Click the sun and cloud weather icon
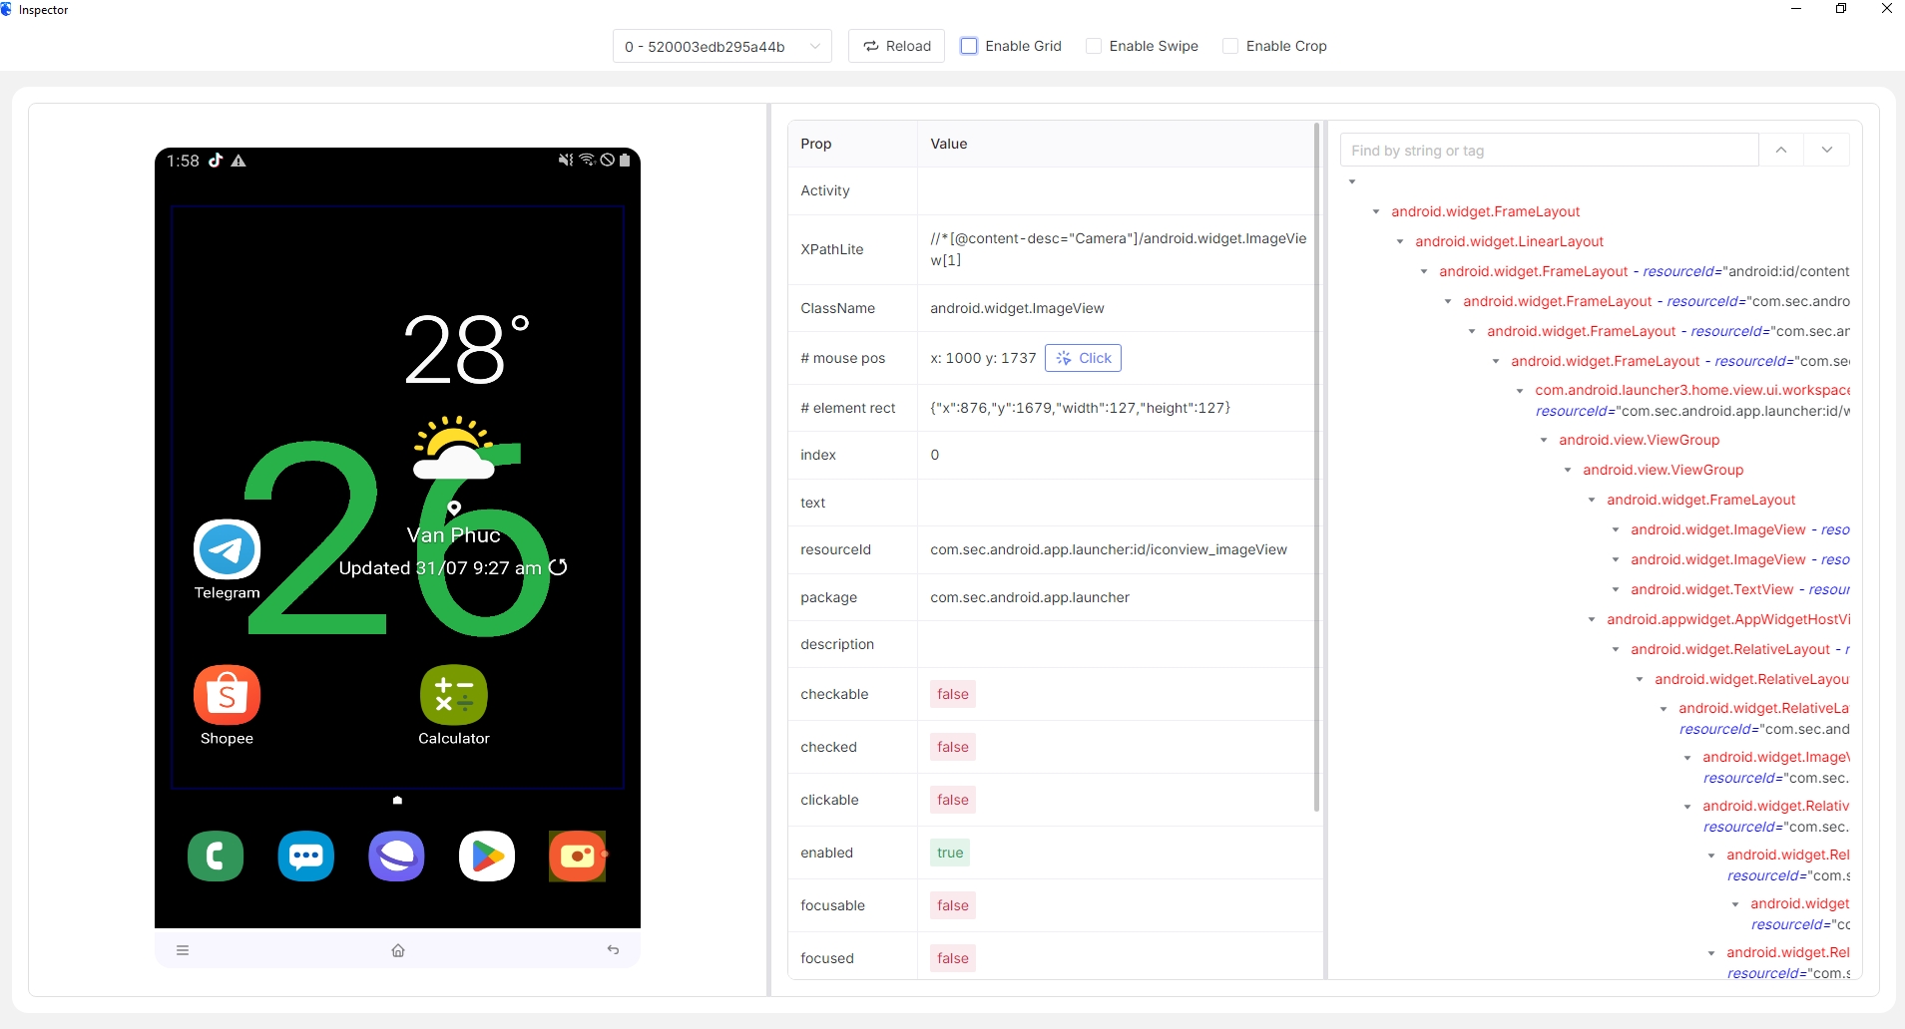Viewport: 1905px width, 1029px height. [454, 449]
